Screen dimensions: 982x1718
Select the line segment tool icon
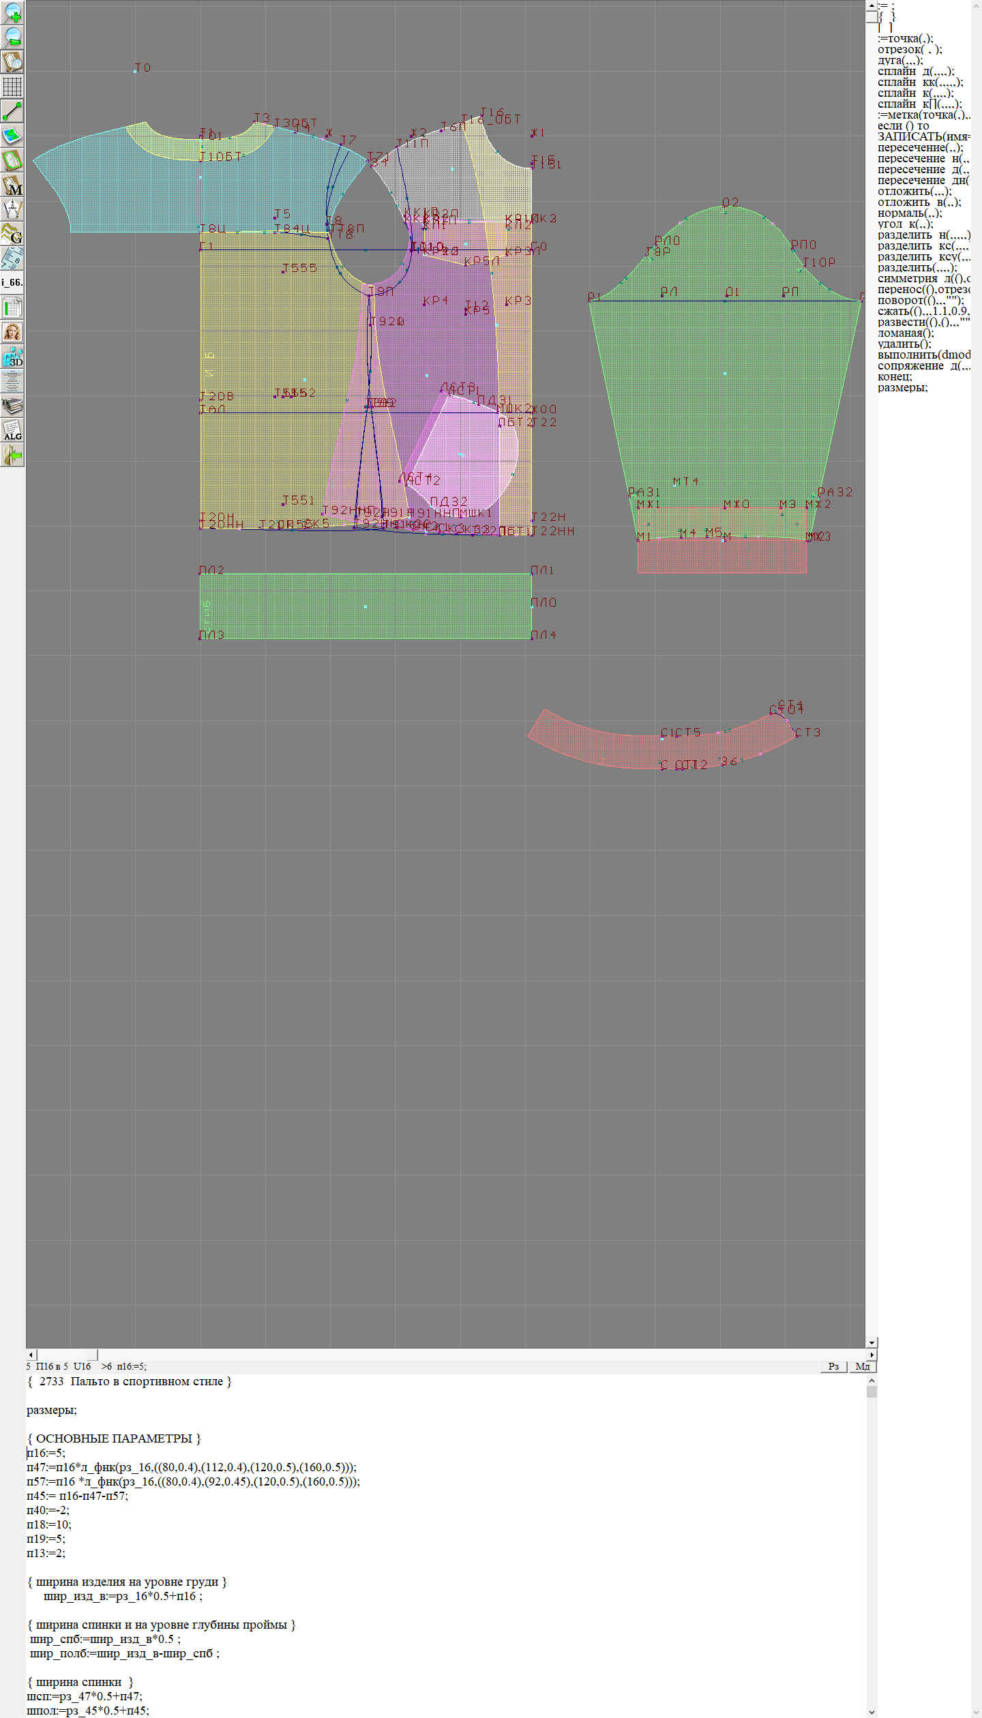pos(12,111)
